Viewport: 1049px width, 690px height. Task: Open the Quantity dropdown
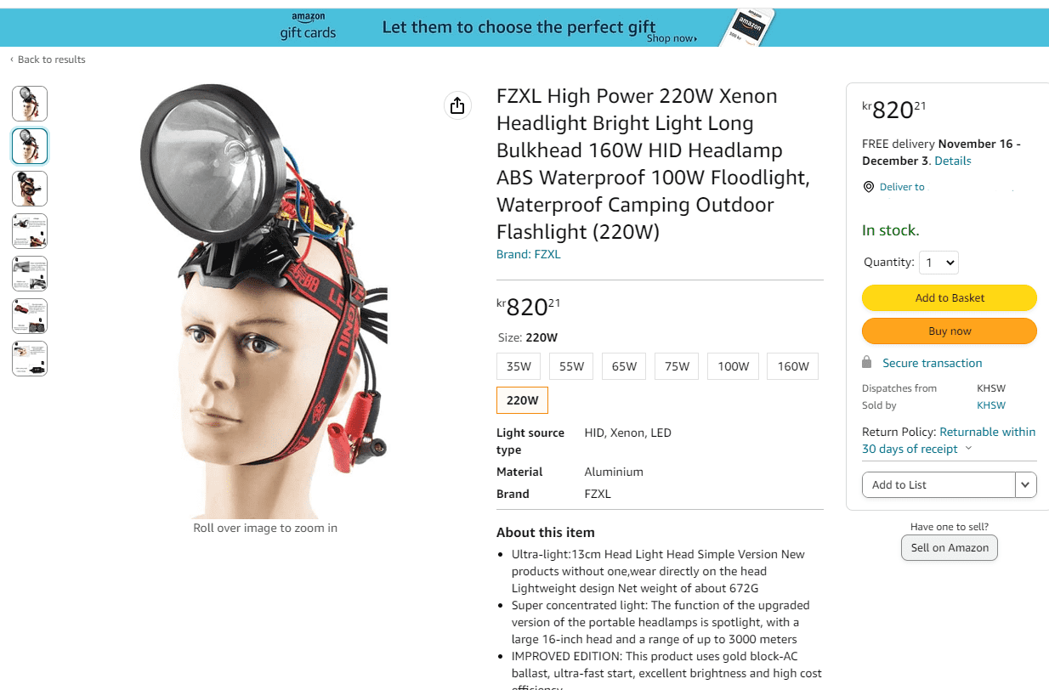click(939, 263)
